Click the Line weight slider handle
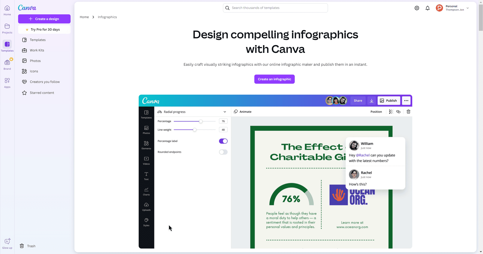This screenshot has width=483, height=254. [x=195, y=130]
